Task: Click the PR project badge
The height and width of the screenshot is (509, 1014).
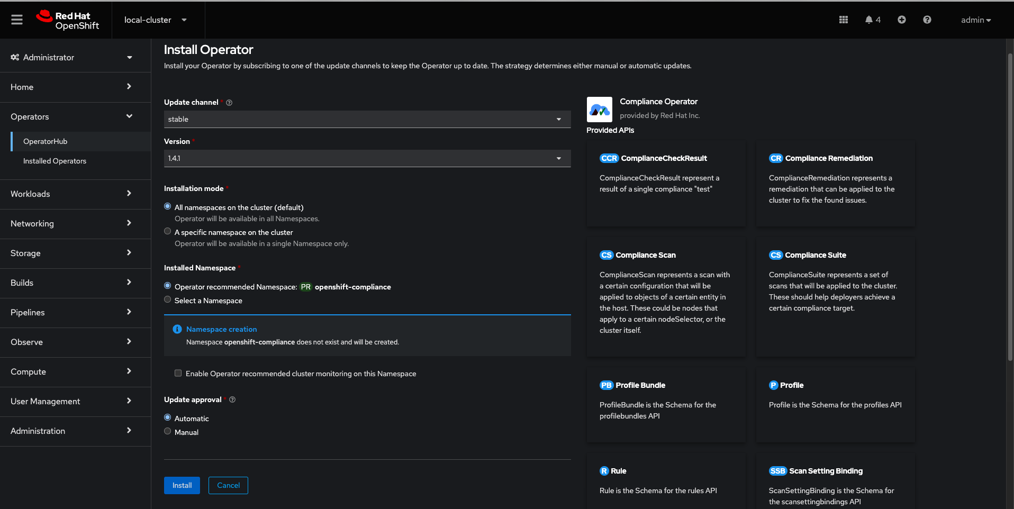Action: click(x=306, y=287)
